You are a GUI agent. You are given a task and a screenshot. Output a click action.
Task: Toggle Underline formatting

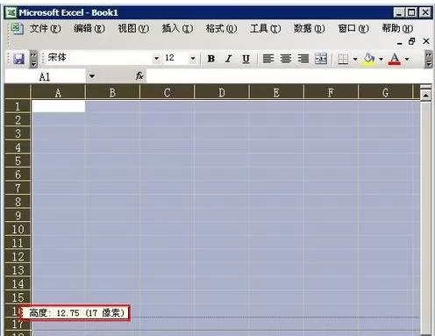tap(246, 59)
